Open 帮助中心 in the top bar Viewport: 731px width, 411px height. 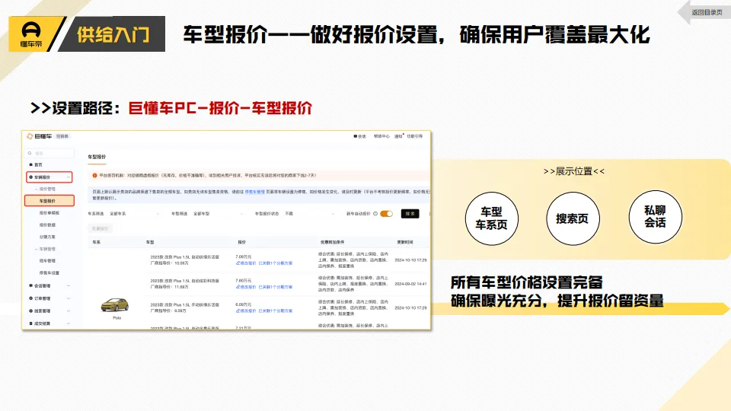pyautogui.click(x=381, y=136)
